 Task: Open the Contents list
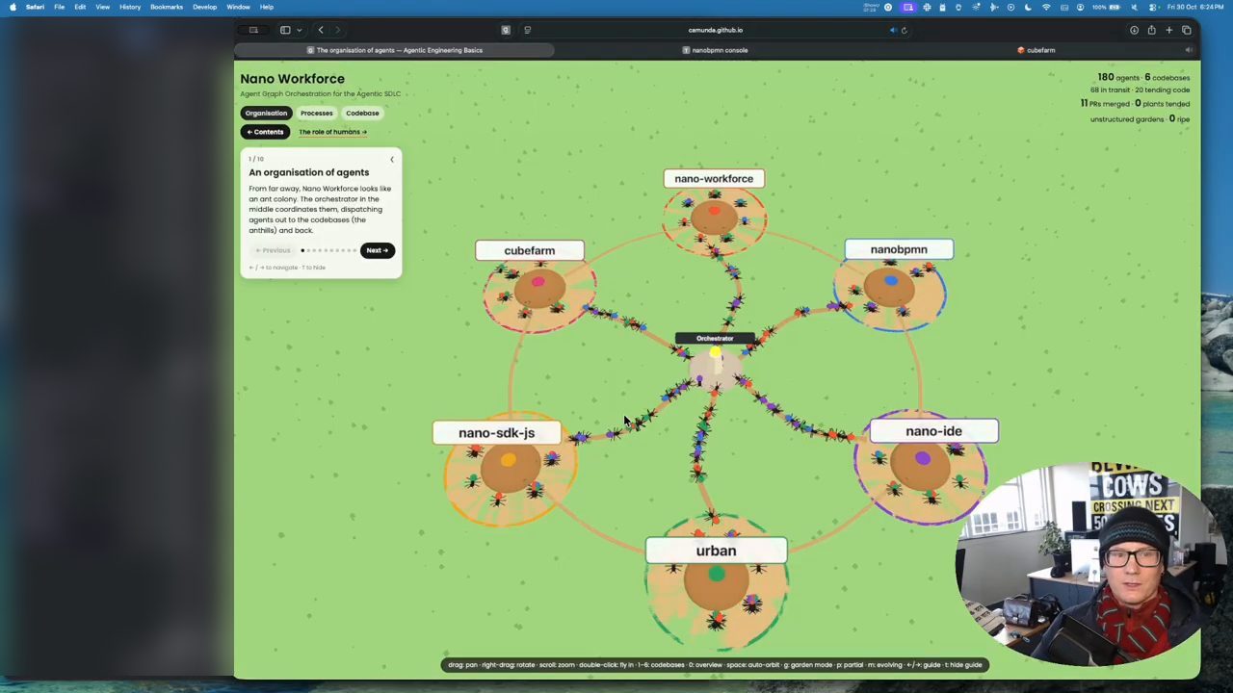click(x=265, y=132)
